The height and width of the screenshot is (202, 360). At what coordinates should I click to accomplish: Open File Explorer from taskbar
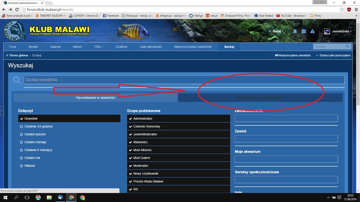click(49, 197)
